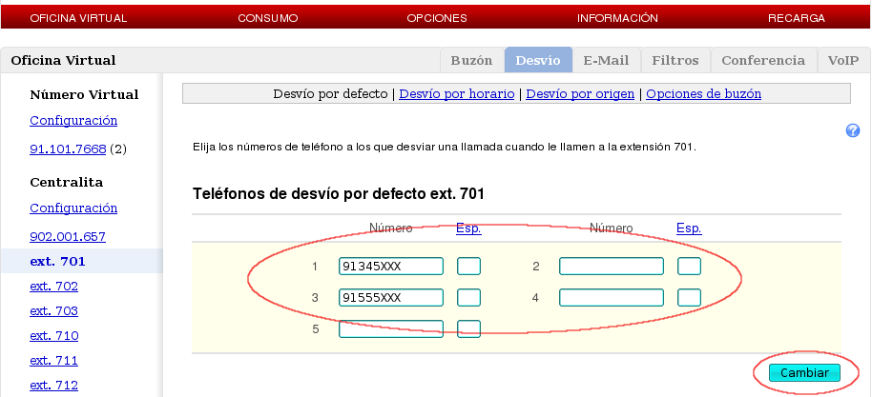
Task: Open the RECARGA menu
Action: tap(797, 18)
